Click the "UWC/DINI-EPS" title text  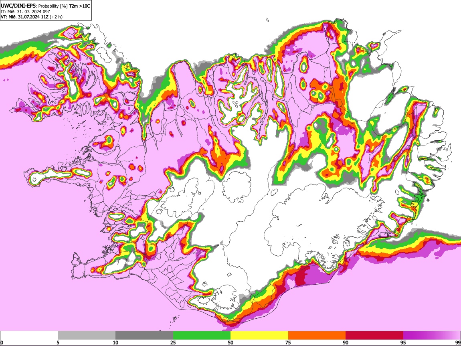tap(17, 6)
